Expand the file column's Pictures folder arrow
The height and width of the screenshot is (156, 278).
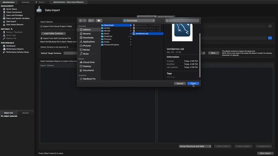(x=131, y=39)
